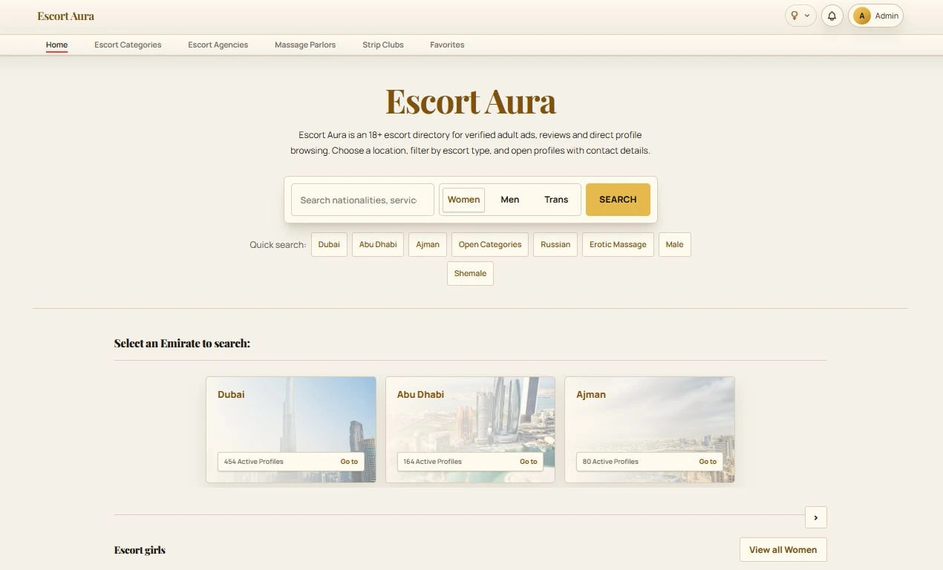Click the "80 Active Profiles" text
The image size is (943, 570).
pos(610,462)
